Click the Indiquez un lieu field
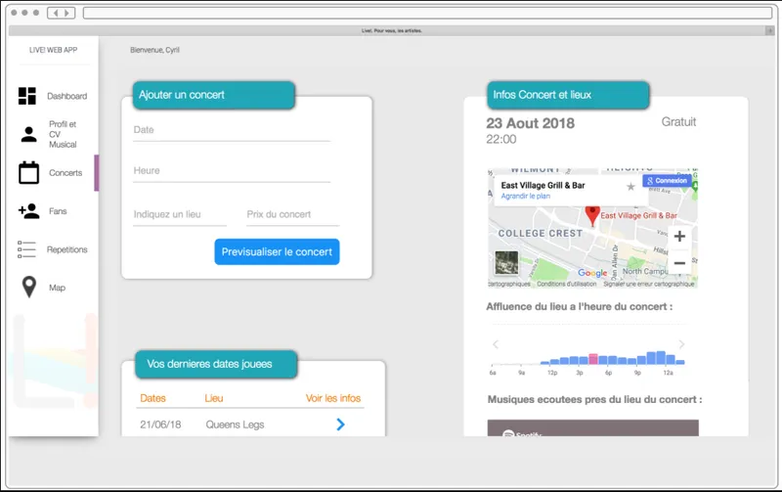 [x=180, y=215]
